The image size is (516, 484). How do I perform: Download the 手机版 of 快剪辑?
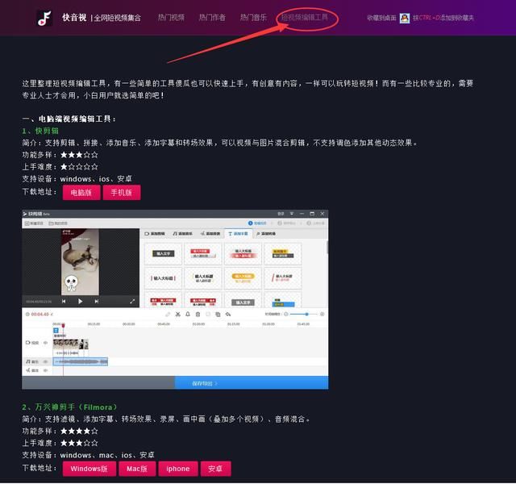click(122, 192)
